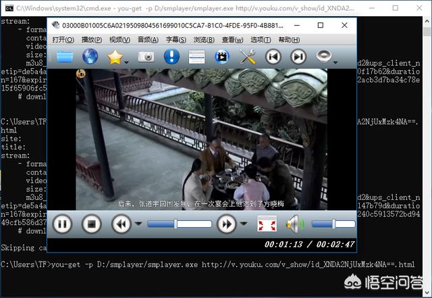
Task: Open the playlist icon in toolbar
Action: (x=196, y=57)
